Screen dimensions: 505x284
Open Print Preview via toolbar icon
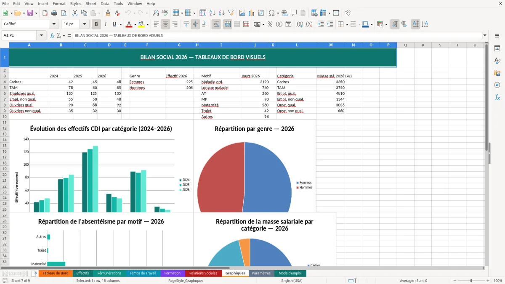coord(63,13)
